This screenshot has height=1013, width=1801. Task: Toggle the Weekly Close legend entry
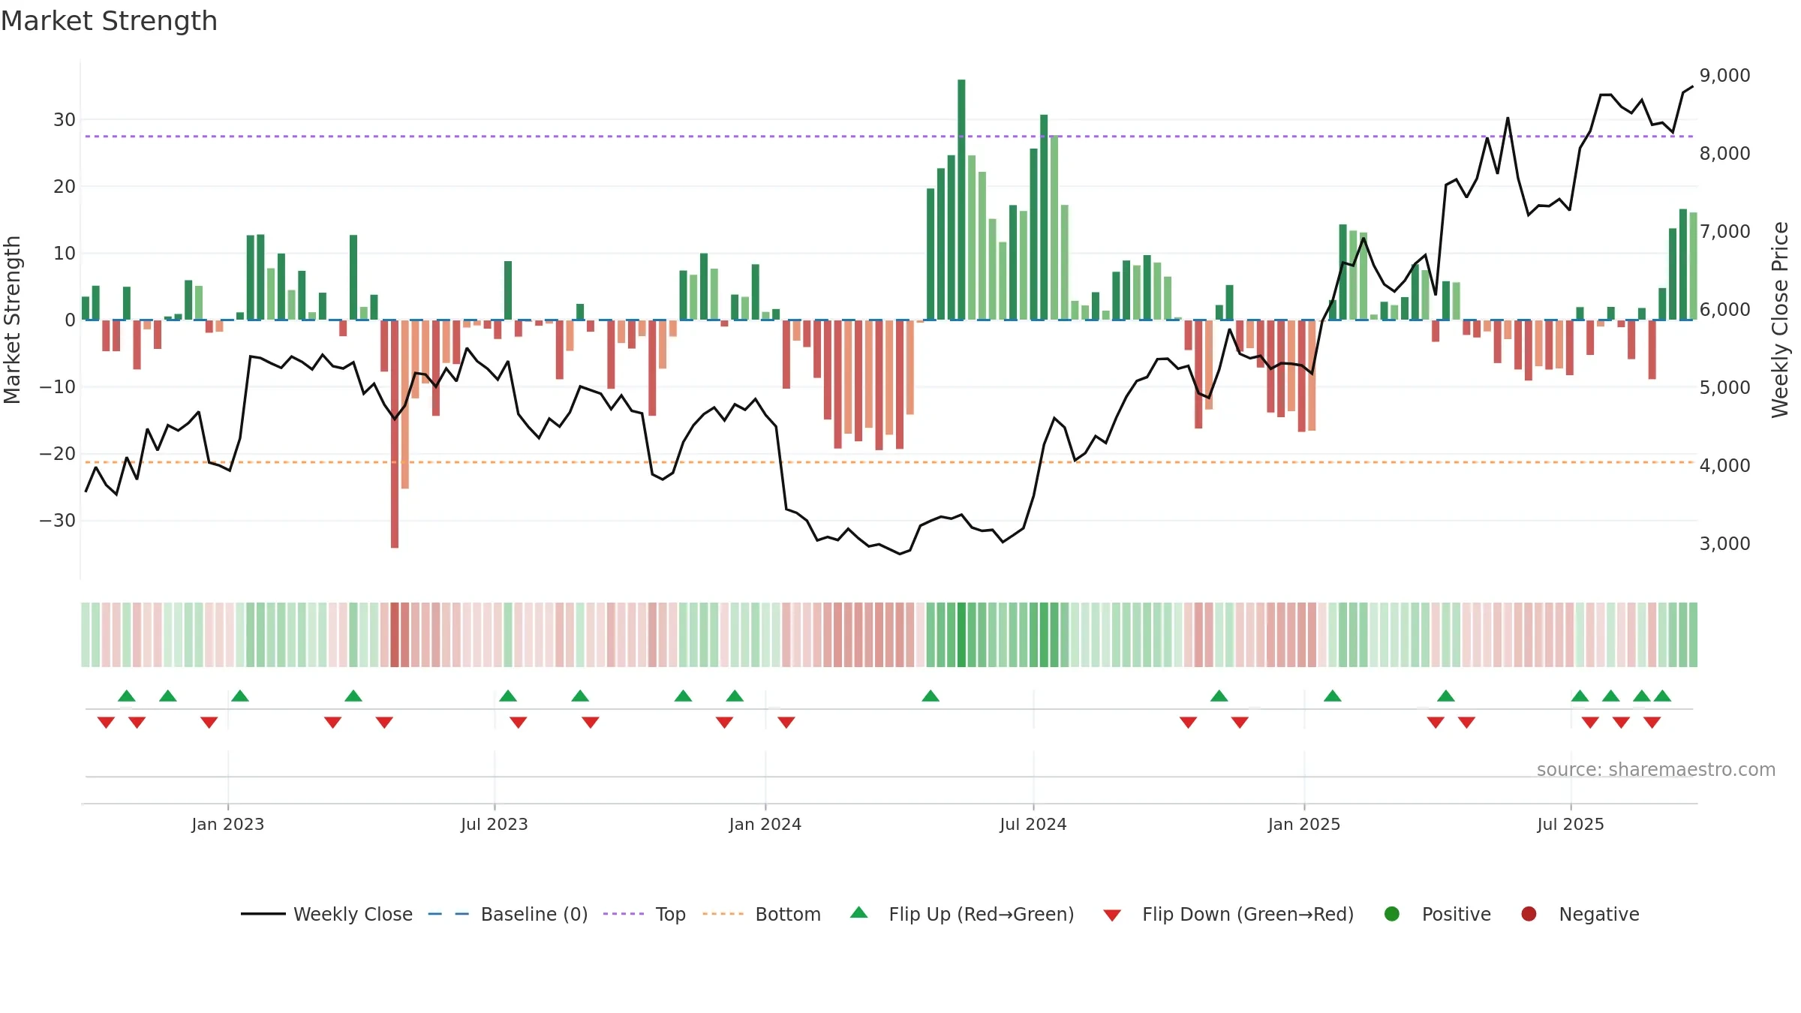point(326,914)
